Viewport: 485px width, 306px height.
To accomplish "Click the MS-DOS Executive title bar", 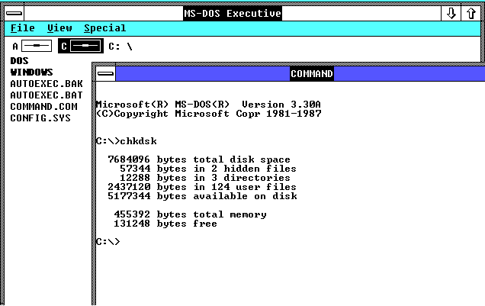I will pyautogui.click(x=233, y=13).
